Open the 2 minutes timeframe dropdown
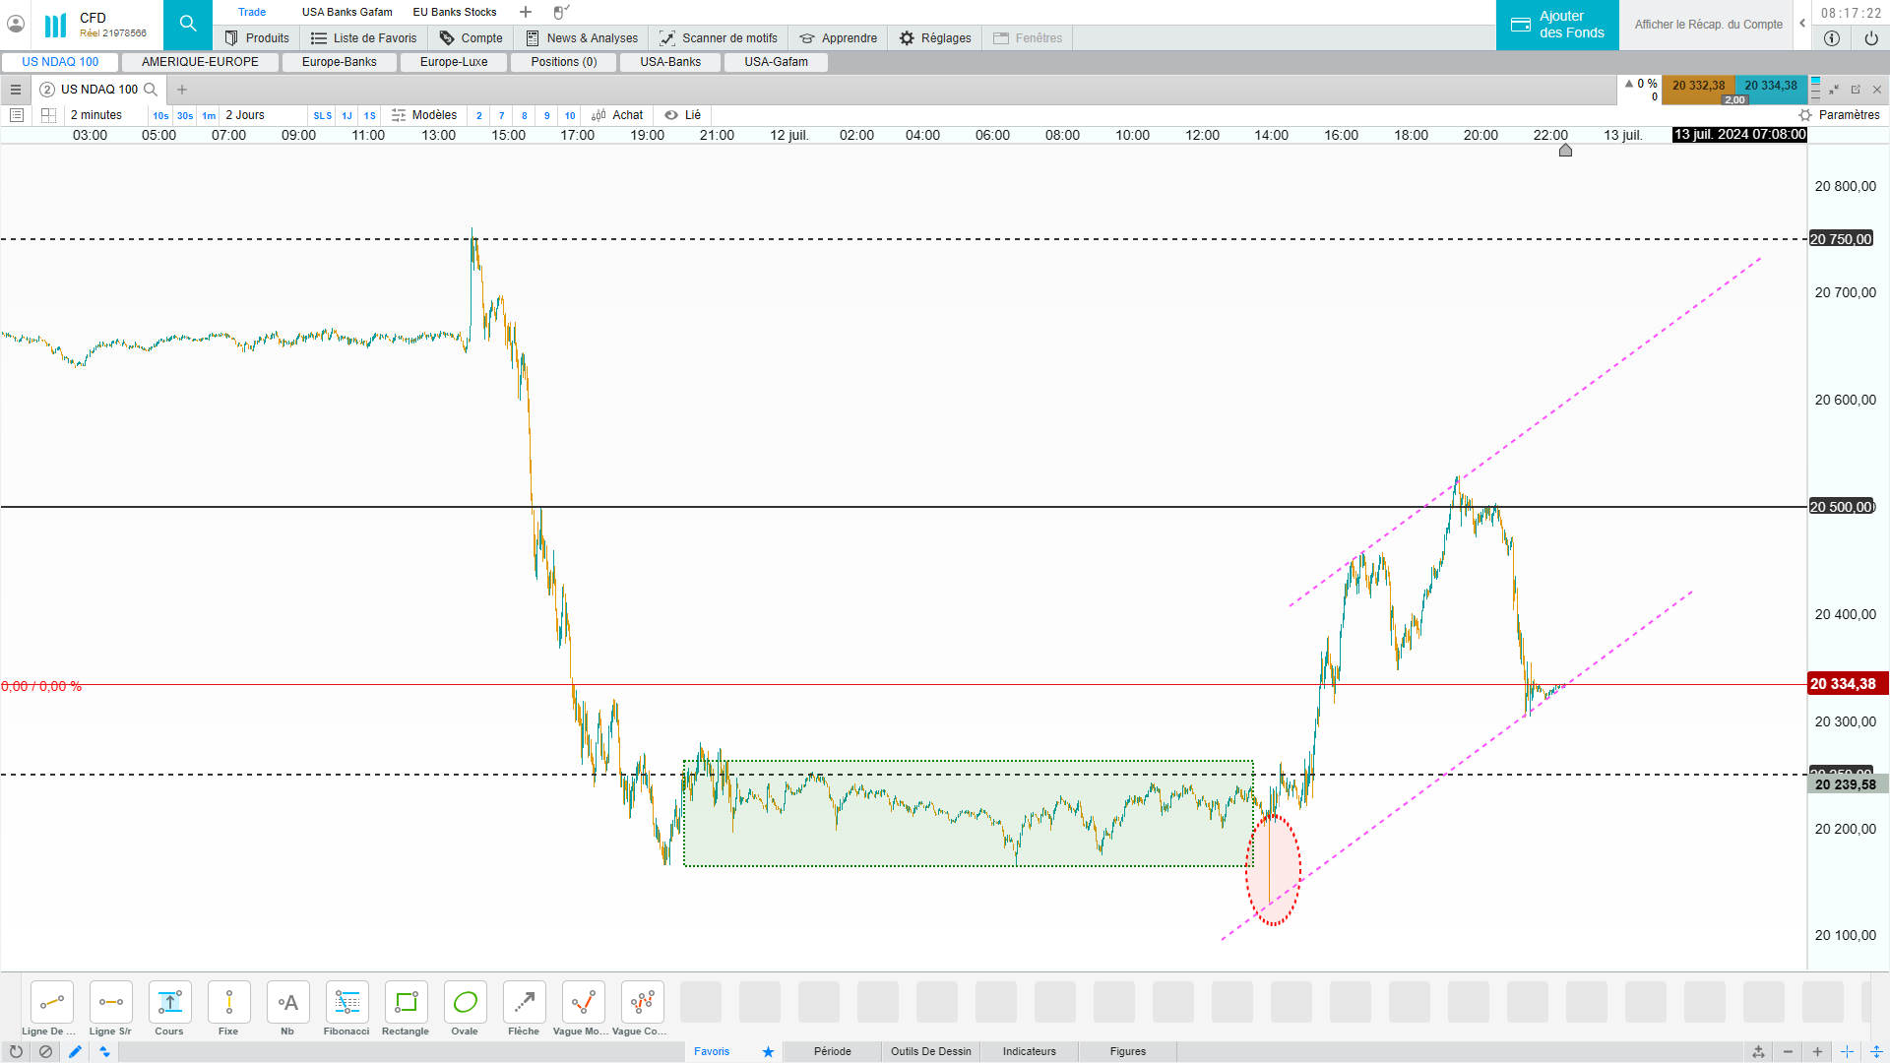 tap(96, 115)
